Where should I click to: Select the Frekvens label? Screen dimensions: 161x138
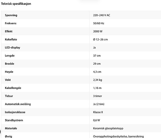(x=11, y=23)
